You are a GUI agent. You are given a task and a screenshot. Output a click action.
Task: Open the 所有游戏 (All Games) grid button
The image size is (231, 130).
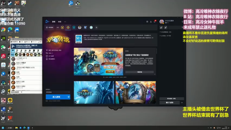click(x=50, y=27)
